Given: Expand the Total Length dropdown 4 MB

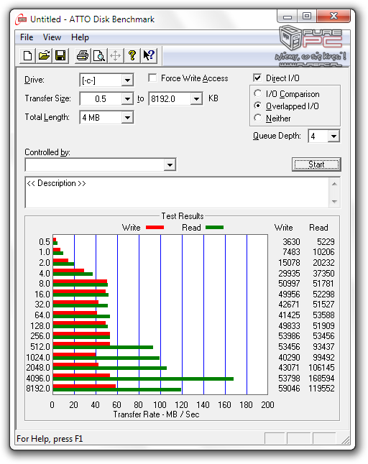Looking at the screenshot, I should [127, 118].
